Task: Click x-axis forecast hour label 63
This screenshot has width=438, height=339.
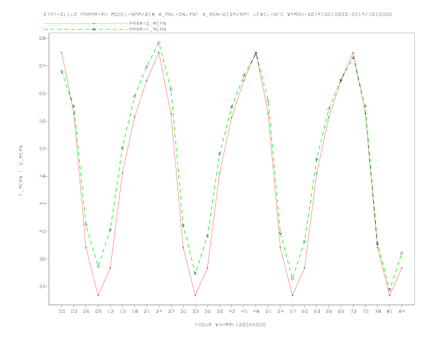Action: (x=317, y=311)
